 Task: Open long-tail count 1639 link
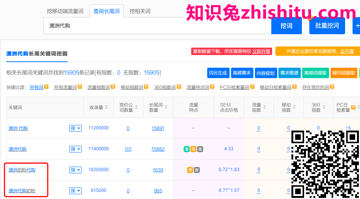[x=158, y=170]
